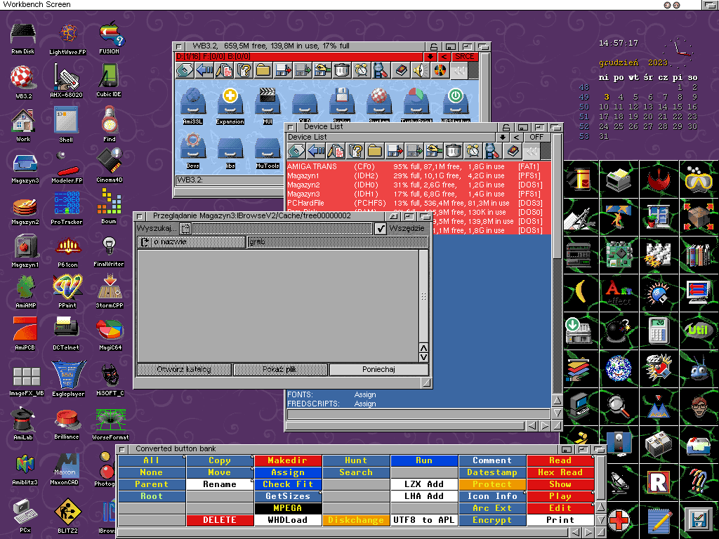Cycle the 'o nazwie' search mode gadget
The image size is (719, 539).
click(x=191, y=241)
